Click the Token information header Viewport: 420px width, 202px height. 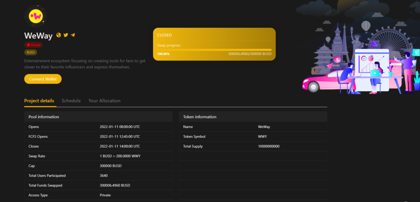[x=253, y=117]
